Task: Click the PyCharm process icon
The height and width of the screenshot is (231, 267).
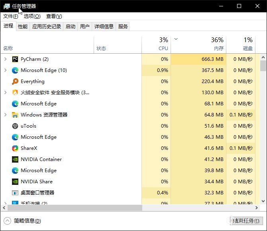Action: (x=15, y=59)
